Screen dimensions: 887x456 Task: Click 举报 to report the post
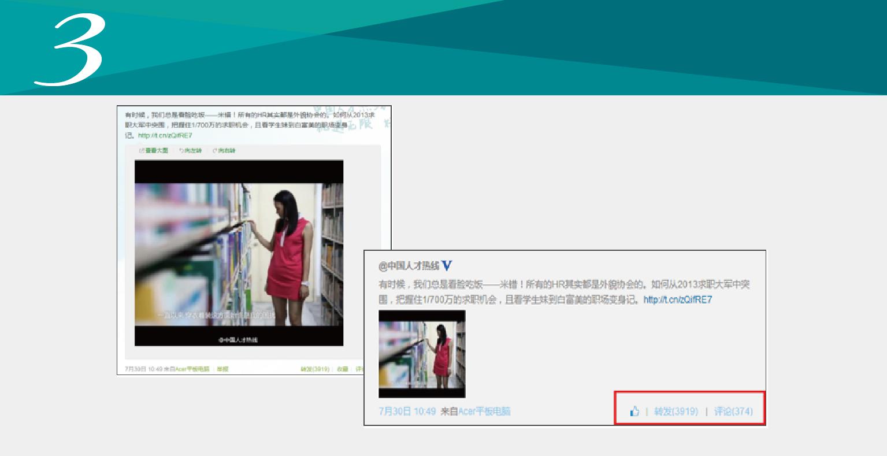[222, 369]
